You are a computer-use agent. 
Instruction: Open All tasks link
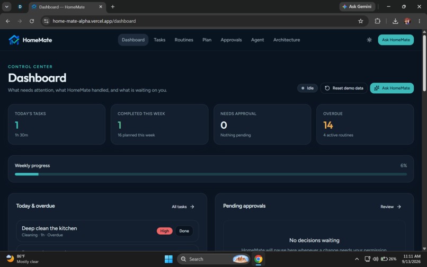coord(183,207)
